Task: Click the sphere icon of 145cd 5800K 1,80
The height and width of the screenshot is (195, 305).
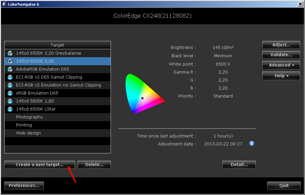Action: (10, 101)
